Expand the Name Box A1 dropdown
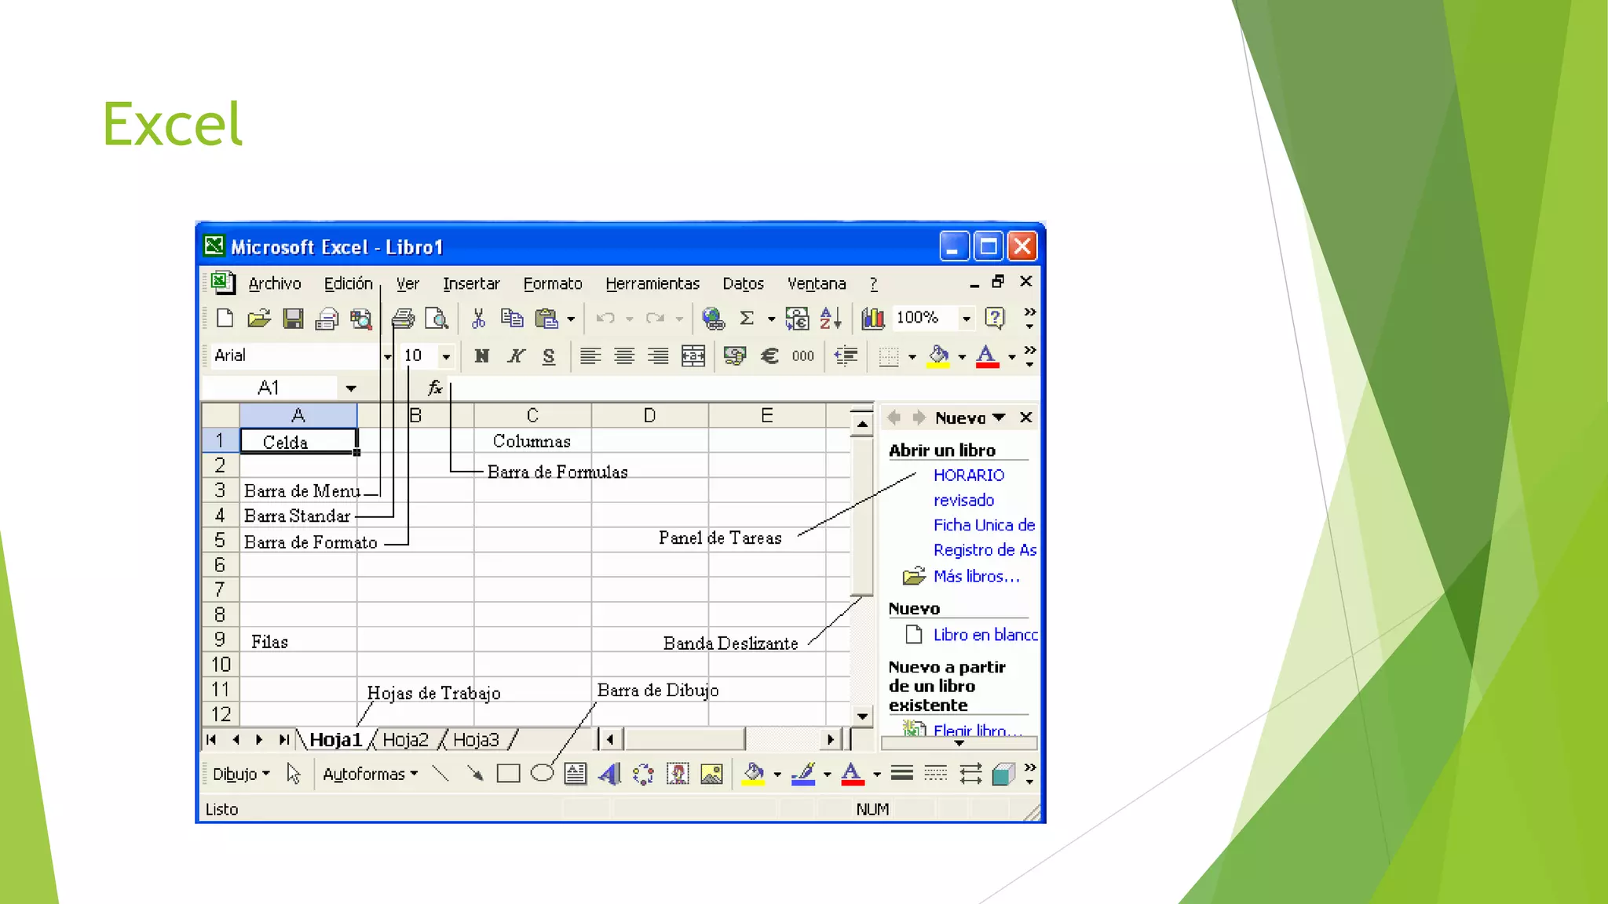Viewport: 1608px width, 904px height. click(351, 388)
